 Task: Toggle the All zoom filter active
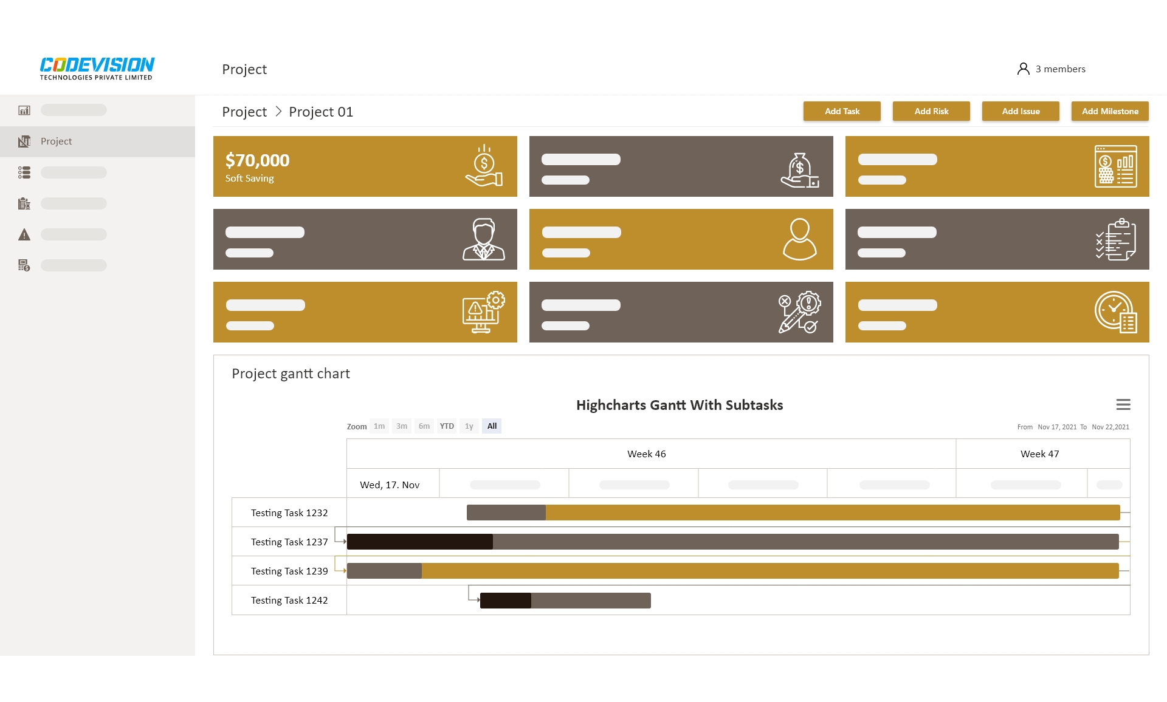(493, 426)
